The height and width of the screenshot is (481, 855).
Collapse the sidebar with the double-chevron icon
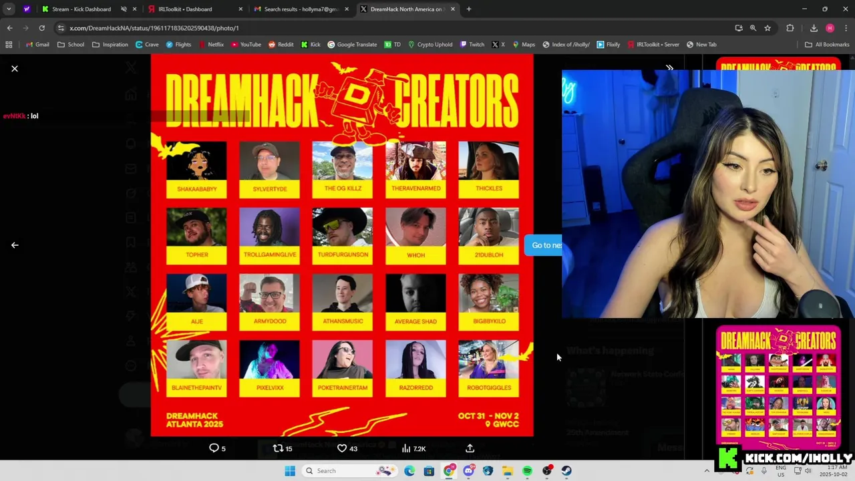[x=669, y=68]
